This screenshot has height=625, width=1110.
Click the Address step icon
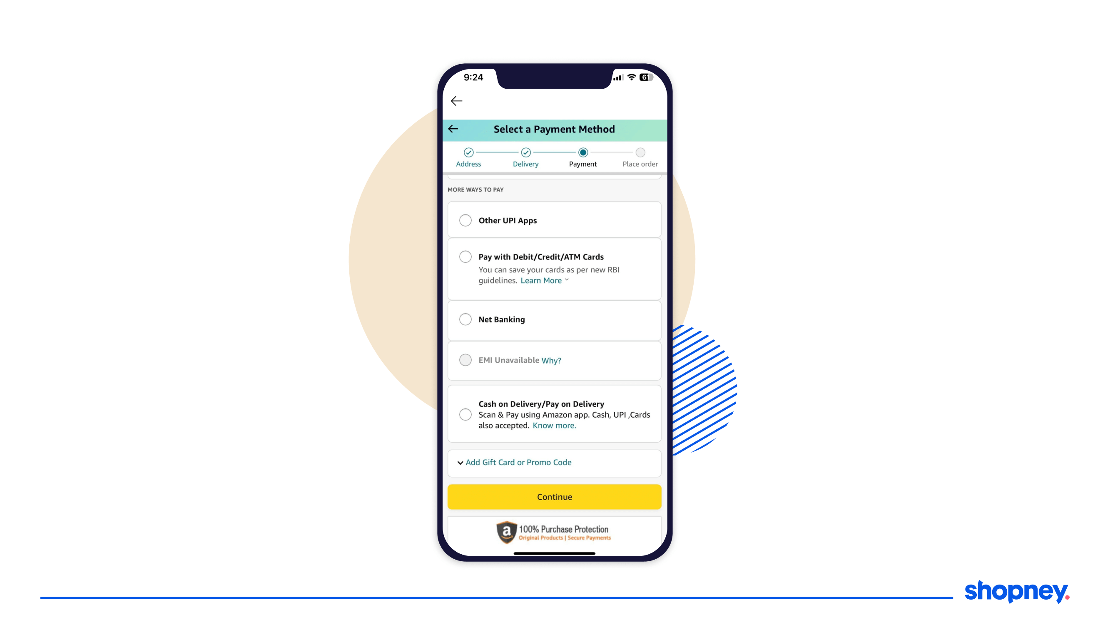point(468,152)
